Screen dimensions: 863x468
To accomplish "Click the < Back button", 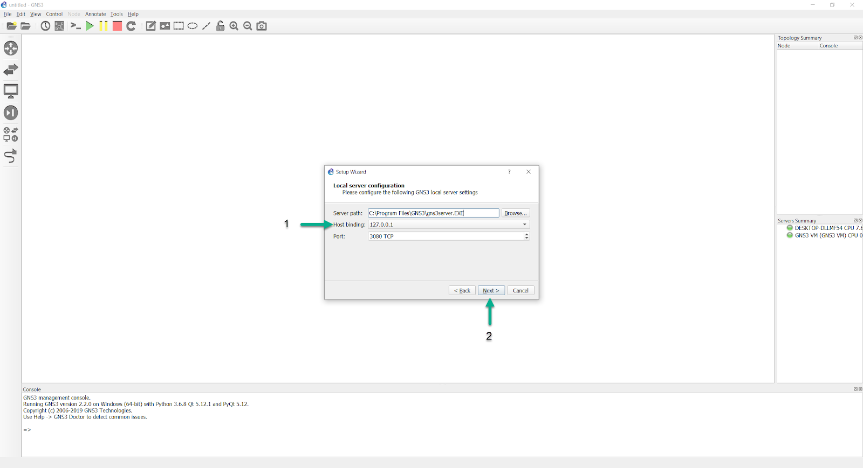I will coord(462,290).
